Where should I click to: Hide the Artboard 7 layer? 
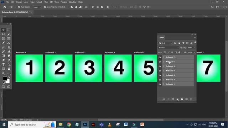click(x=160, y=57)
